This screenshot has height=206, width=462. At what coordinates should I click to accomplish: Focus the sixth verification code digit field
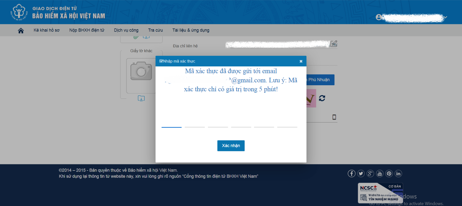[287, 123]
